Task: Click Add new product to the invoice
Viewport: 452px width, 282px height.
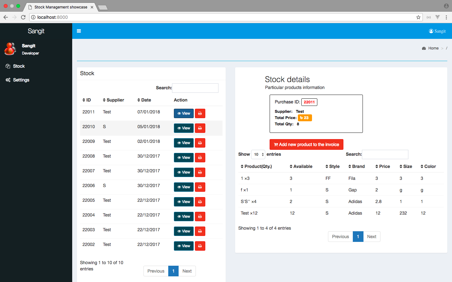Action: [306, 144]
